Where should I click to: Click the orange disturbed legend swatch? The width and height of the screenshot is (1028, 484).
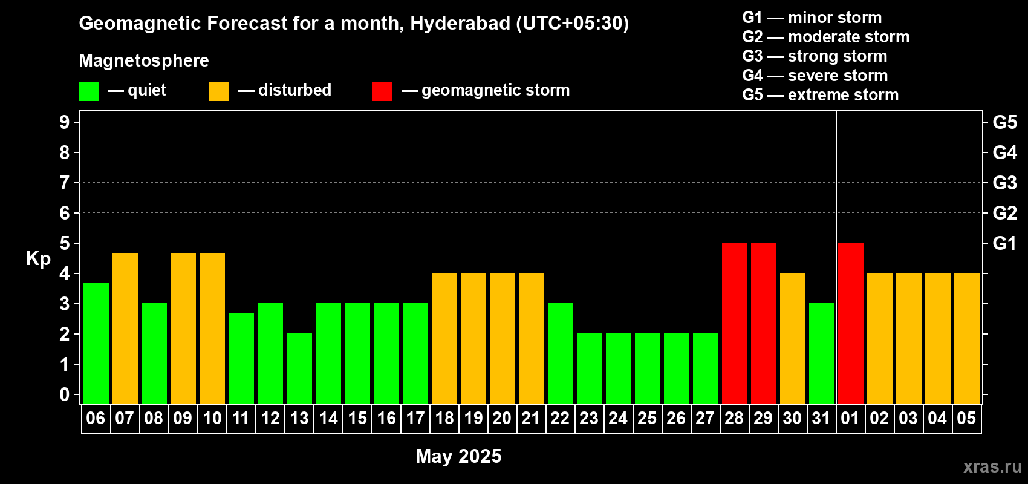point(219,91)
